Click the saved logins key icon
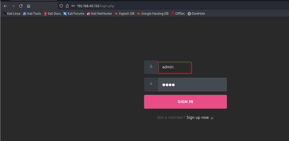 click(x=73, y=6)
